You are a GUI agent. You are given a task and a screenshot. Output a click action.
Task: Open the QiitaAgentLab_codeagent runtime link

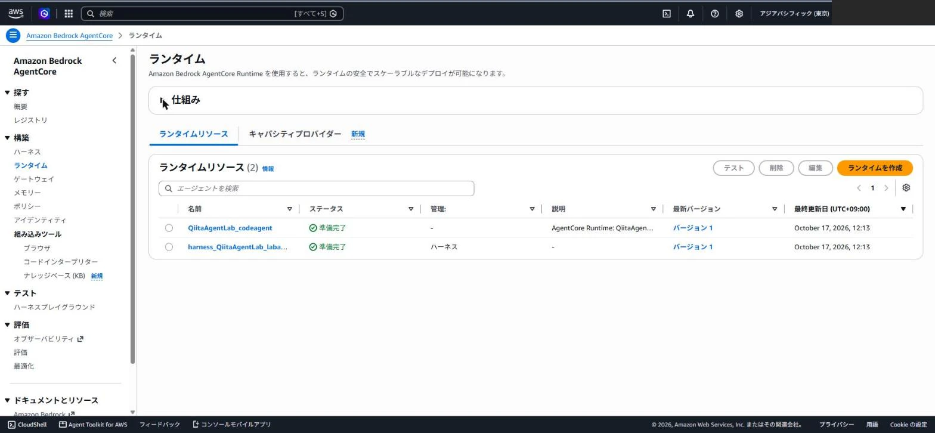click(230, 228)
